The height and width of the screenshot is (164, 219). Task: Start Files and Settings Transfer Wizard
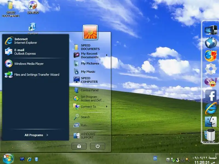coord(36,75)
